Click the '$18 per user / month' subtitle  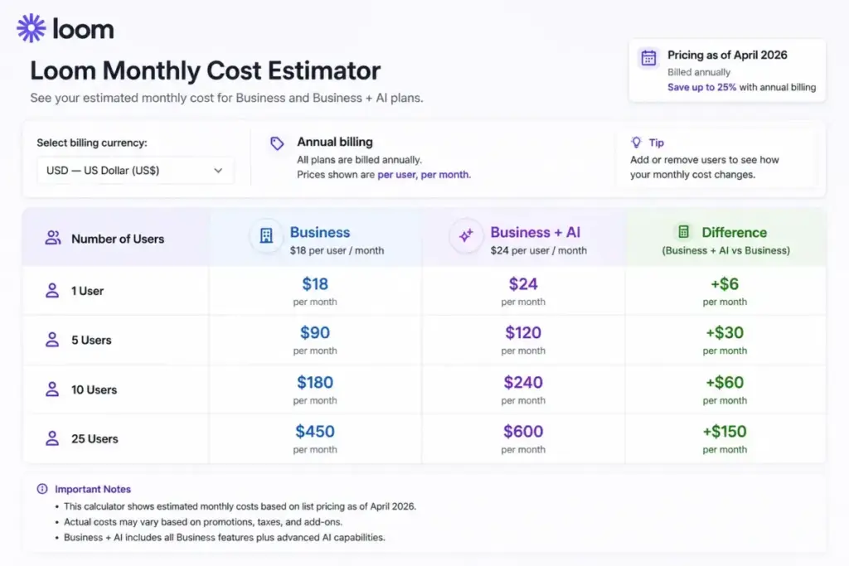click(337, 250)
